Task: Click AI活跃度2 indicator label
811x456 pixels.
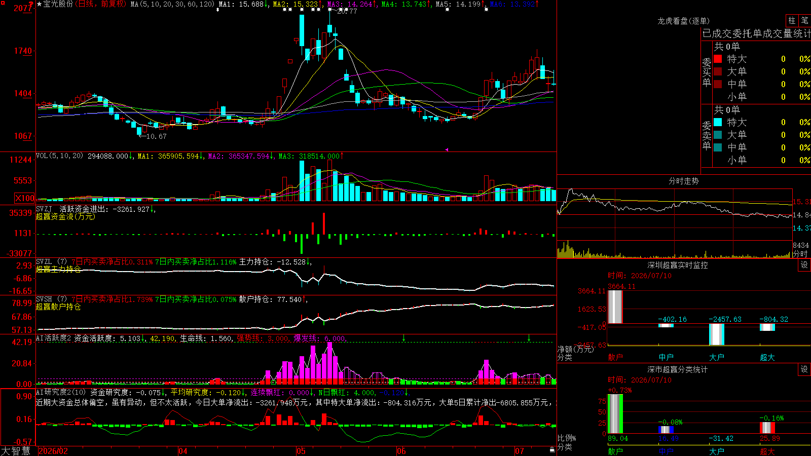Action: tap(54, 338)
